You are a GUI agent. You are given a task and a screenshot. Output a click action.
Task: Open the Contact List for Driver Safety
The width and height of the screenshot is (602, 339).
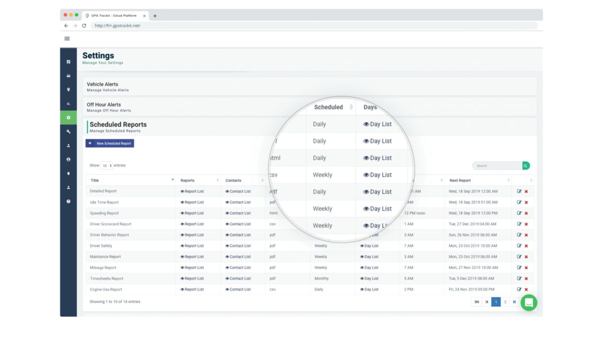[x=239, y=246]
